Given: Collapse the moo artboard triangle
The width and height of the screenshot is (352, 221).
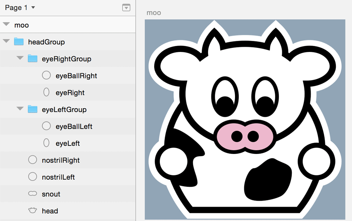Looking at the screenshot, I should pyautogui.click(x=6, y=25).
